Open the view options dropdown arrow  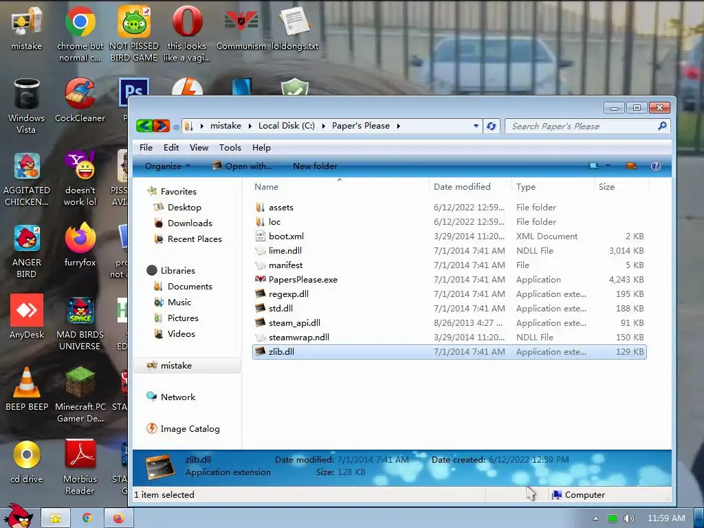pyautogui.click(x=608, y=166)
